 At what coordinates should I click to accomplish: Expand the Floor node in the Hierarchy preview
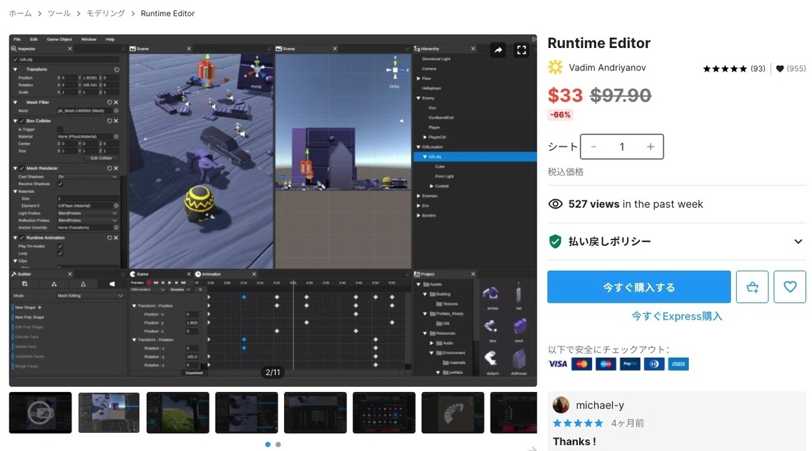tap(420, 79)
